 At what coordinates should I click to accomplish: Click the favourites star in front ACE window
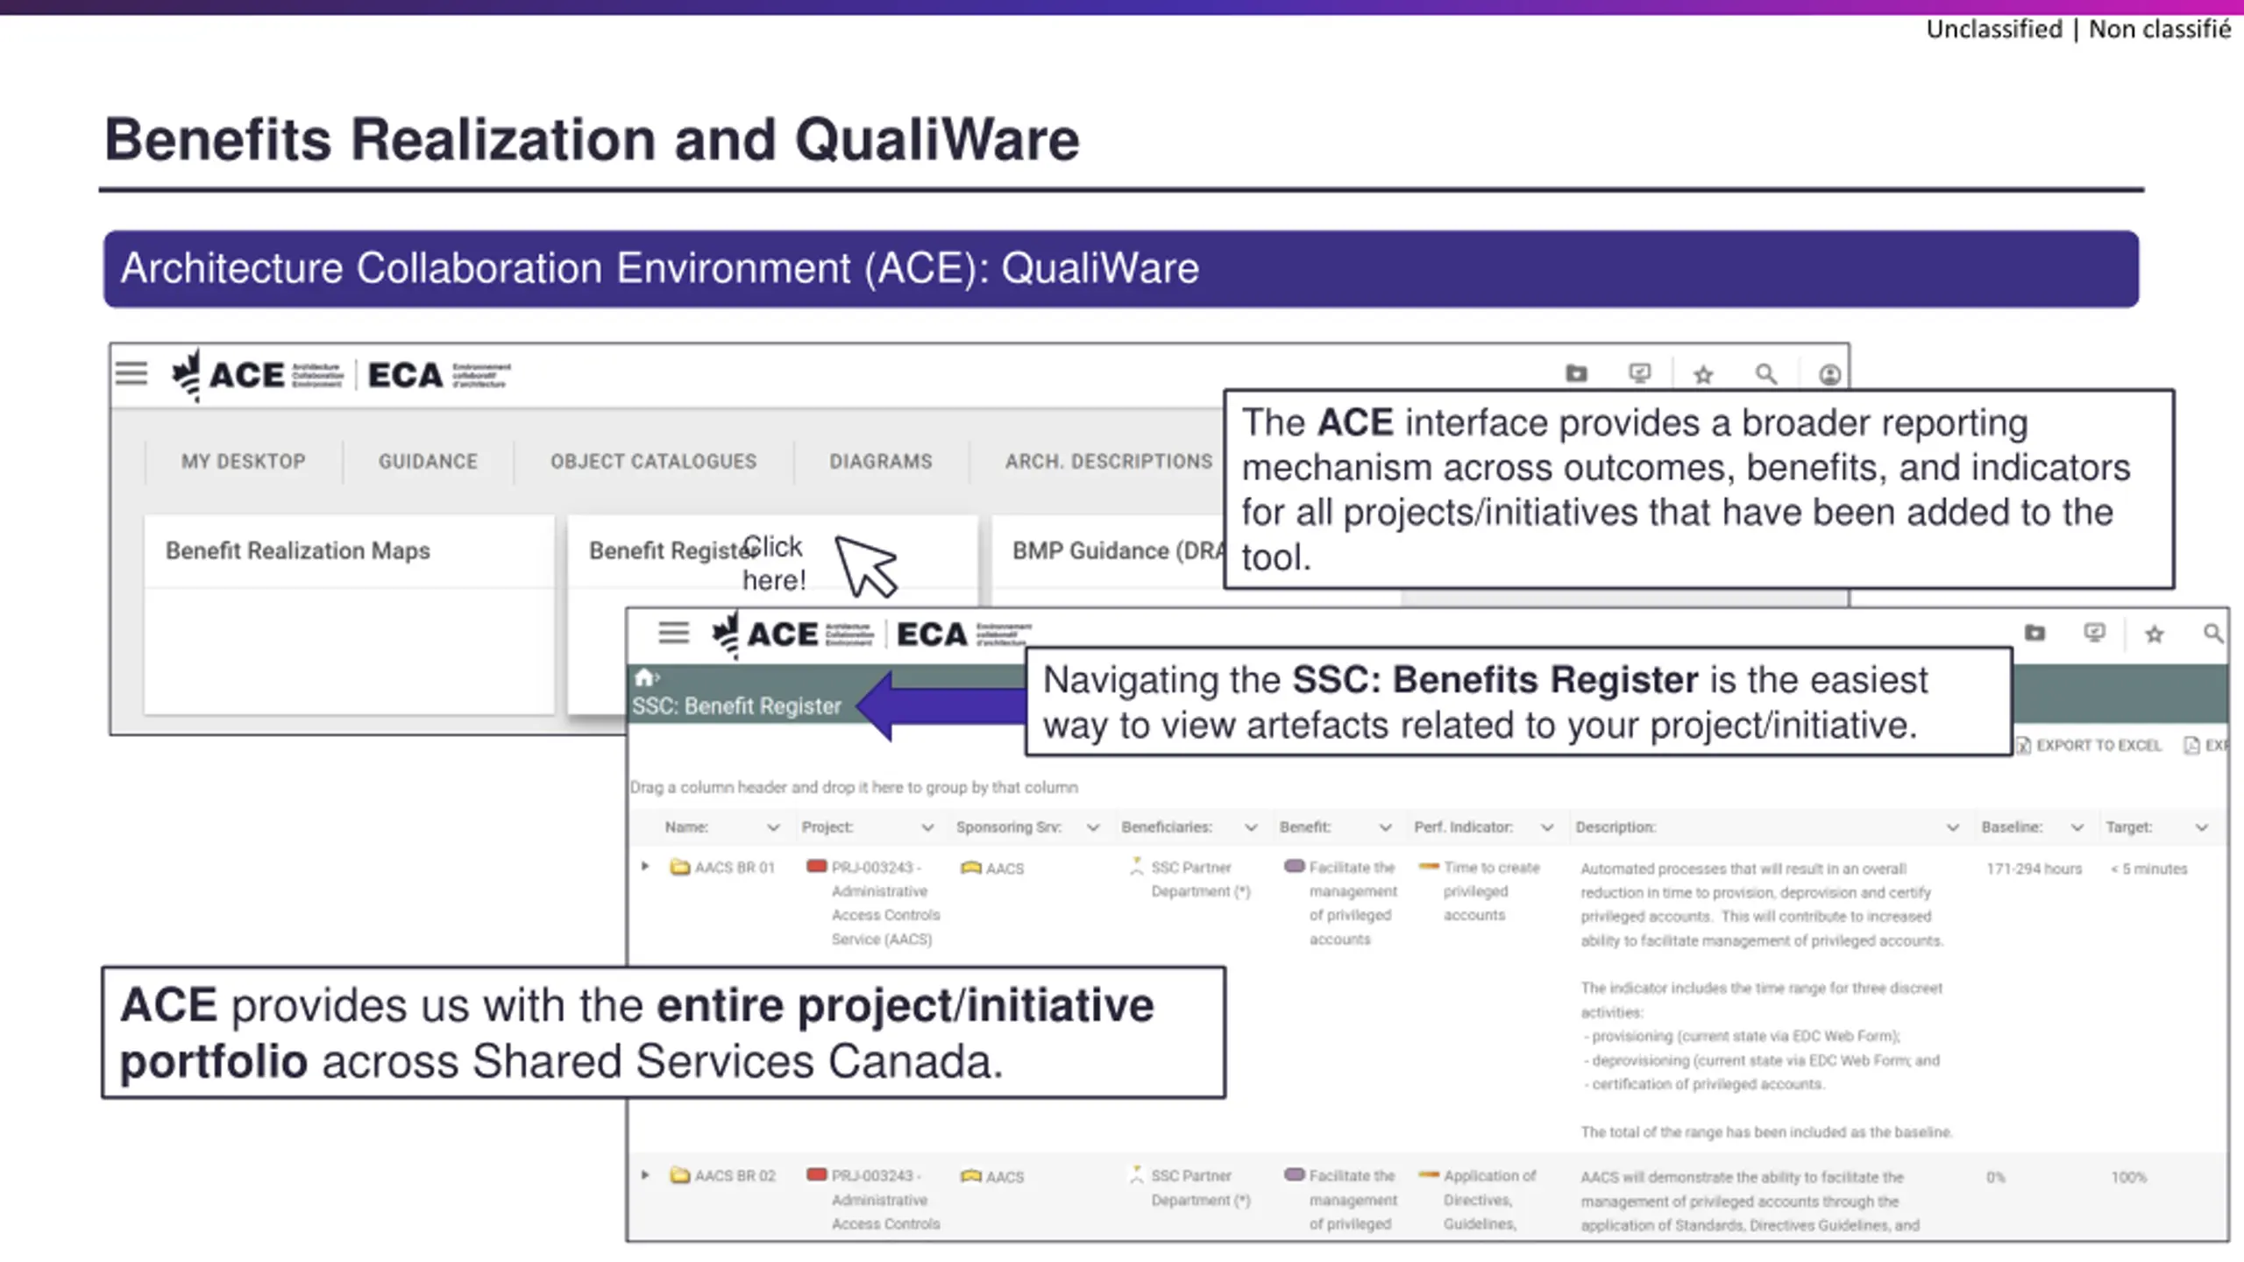[x=2155, y=634]
